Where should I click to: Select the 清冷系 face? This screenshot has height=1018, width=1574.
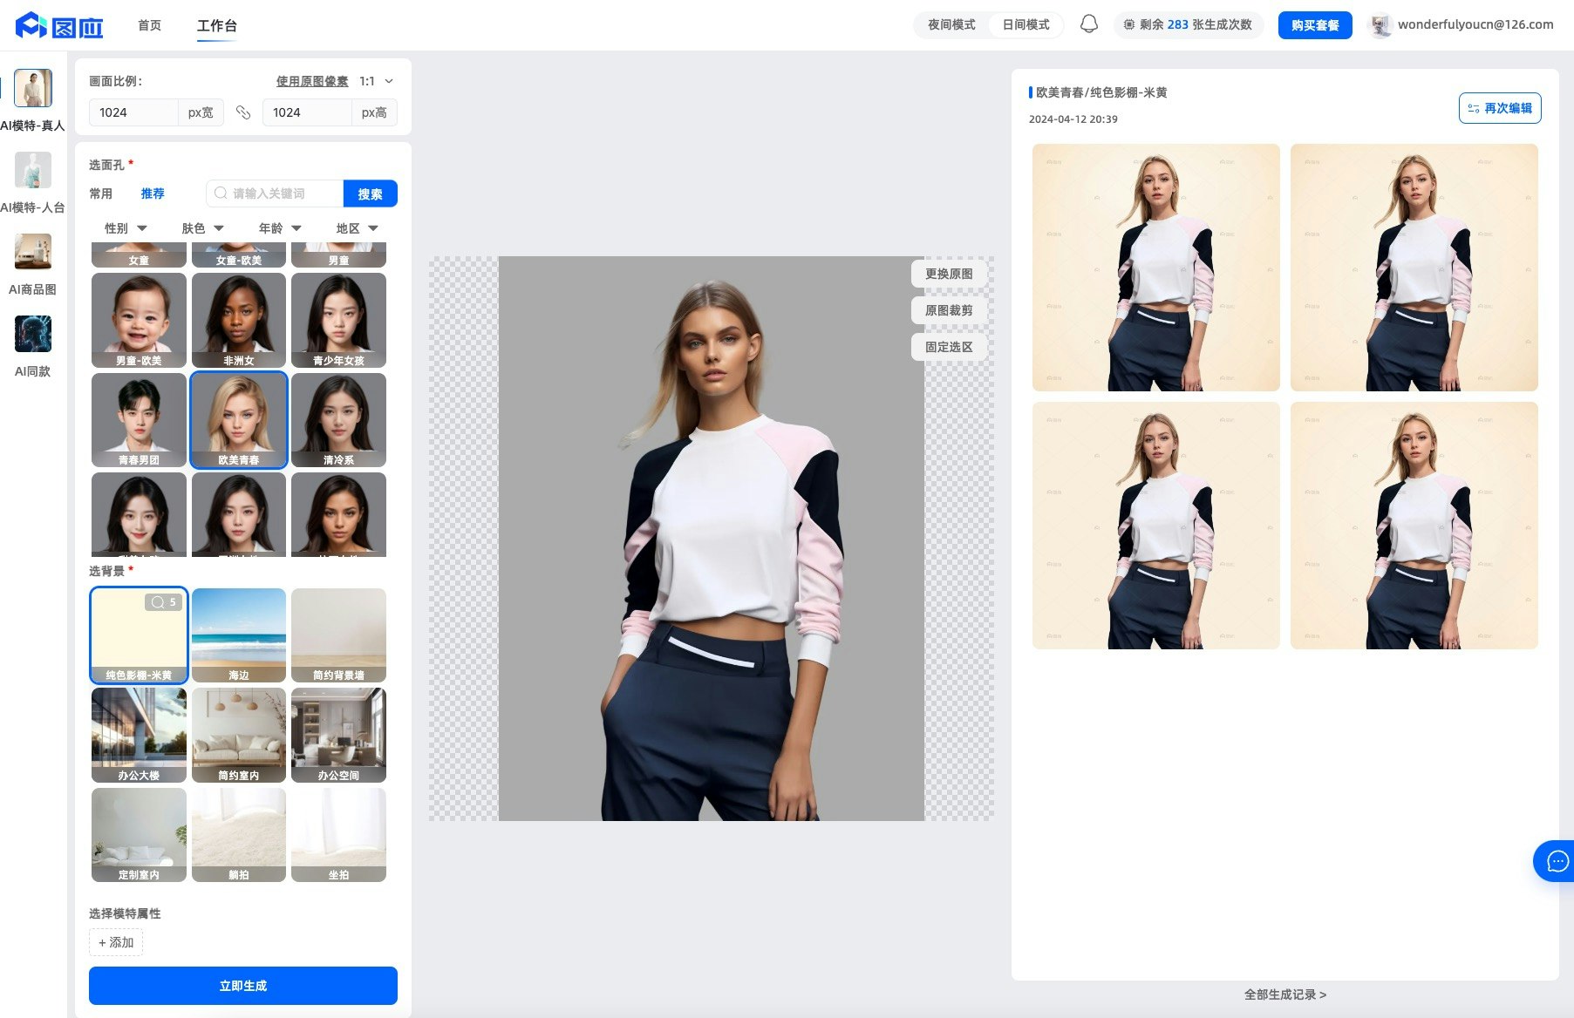338,420
